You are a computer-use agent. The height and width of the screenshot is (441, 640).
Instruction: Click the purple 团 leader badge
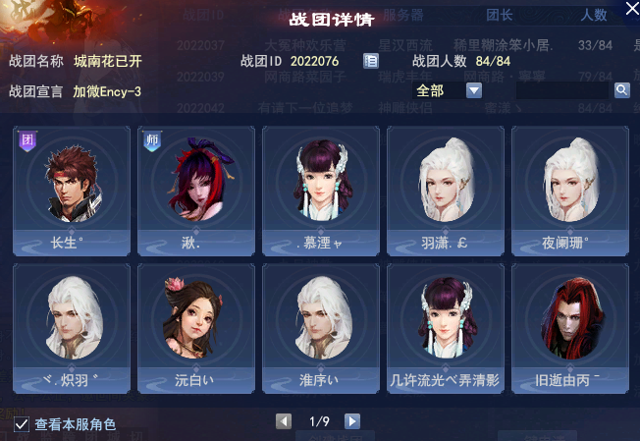pos(27,141)
